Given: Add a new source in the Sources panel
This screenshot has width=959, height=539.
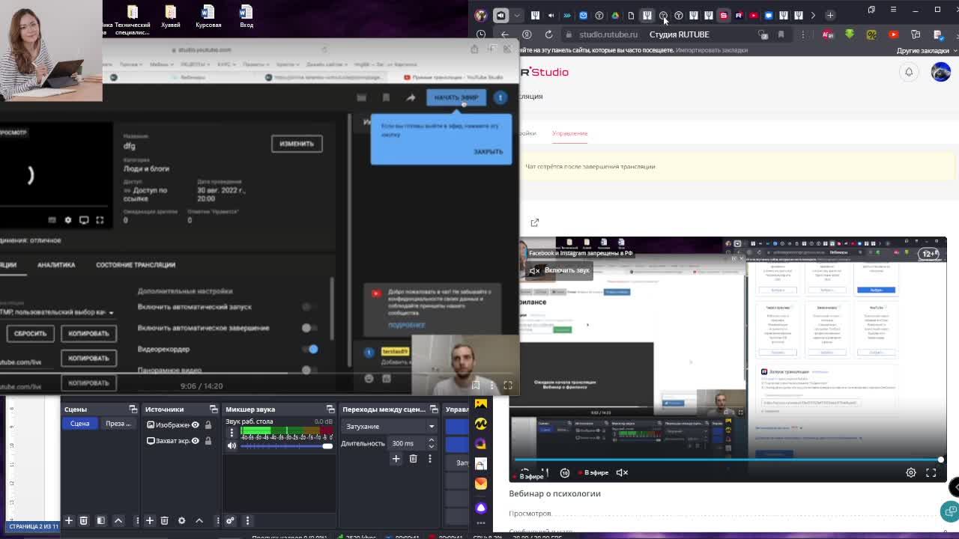Looking at the screenshot, I should pyautogui.click(x=149, y=520).
